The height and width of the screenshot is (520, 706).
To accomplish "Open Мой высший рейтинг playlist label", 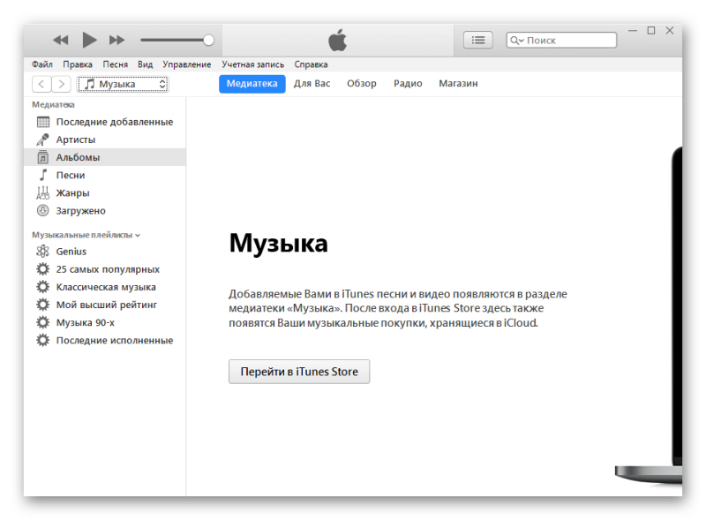I will coord(106,305).
